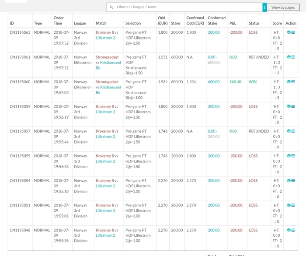Viewport: 306px width, 256px height.
Task: Click the Status column header
Action: point(254,23)
